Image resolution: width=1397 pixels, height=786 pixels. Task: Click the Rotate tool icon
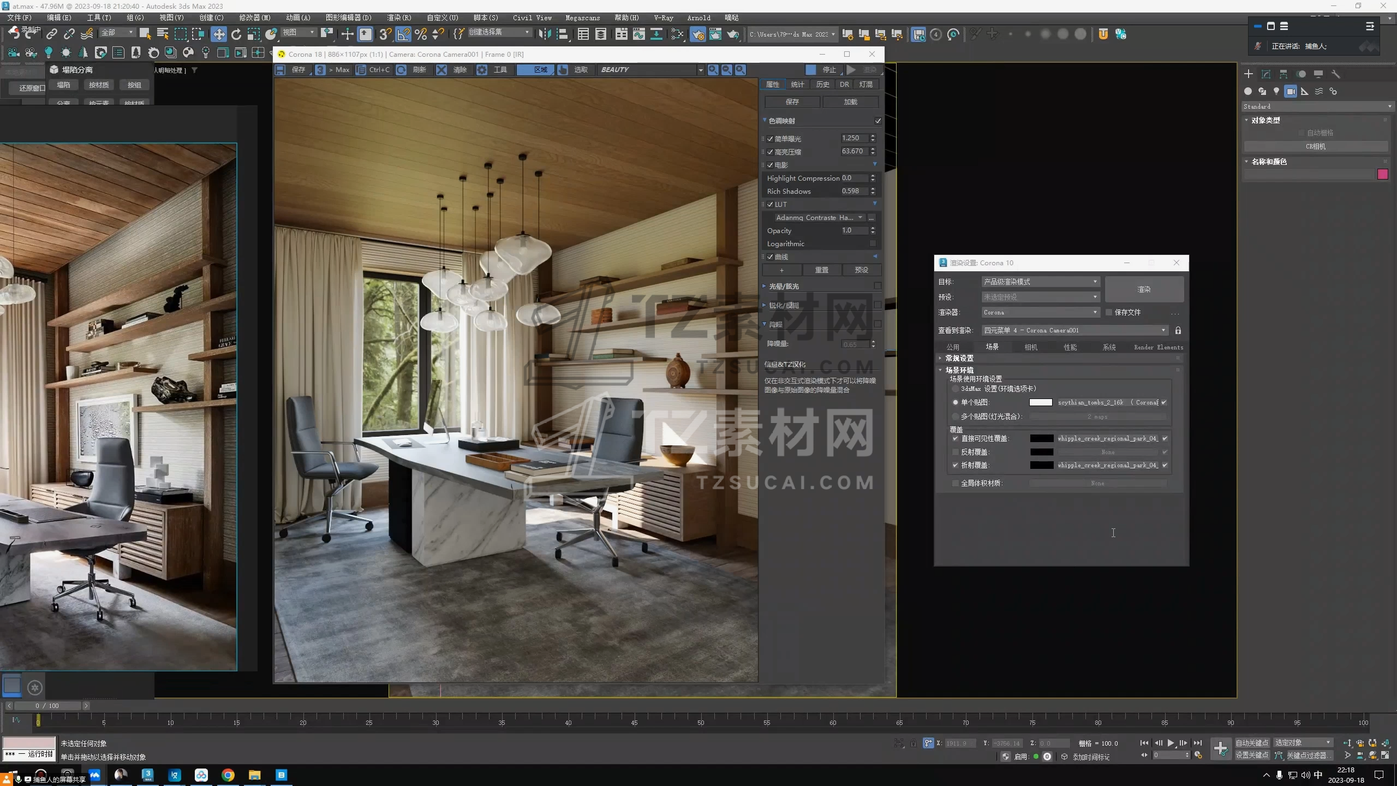236,34
